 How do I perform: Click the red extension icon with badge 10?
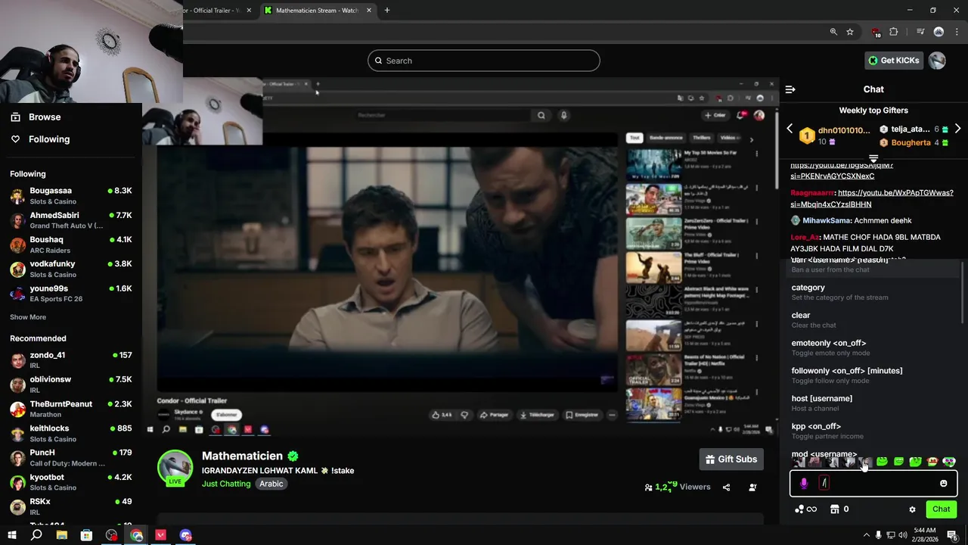click(x=876, y=32)
